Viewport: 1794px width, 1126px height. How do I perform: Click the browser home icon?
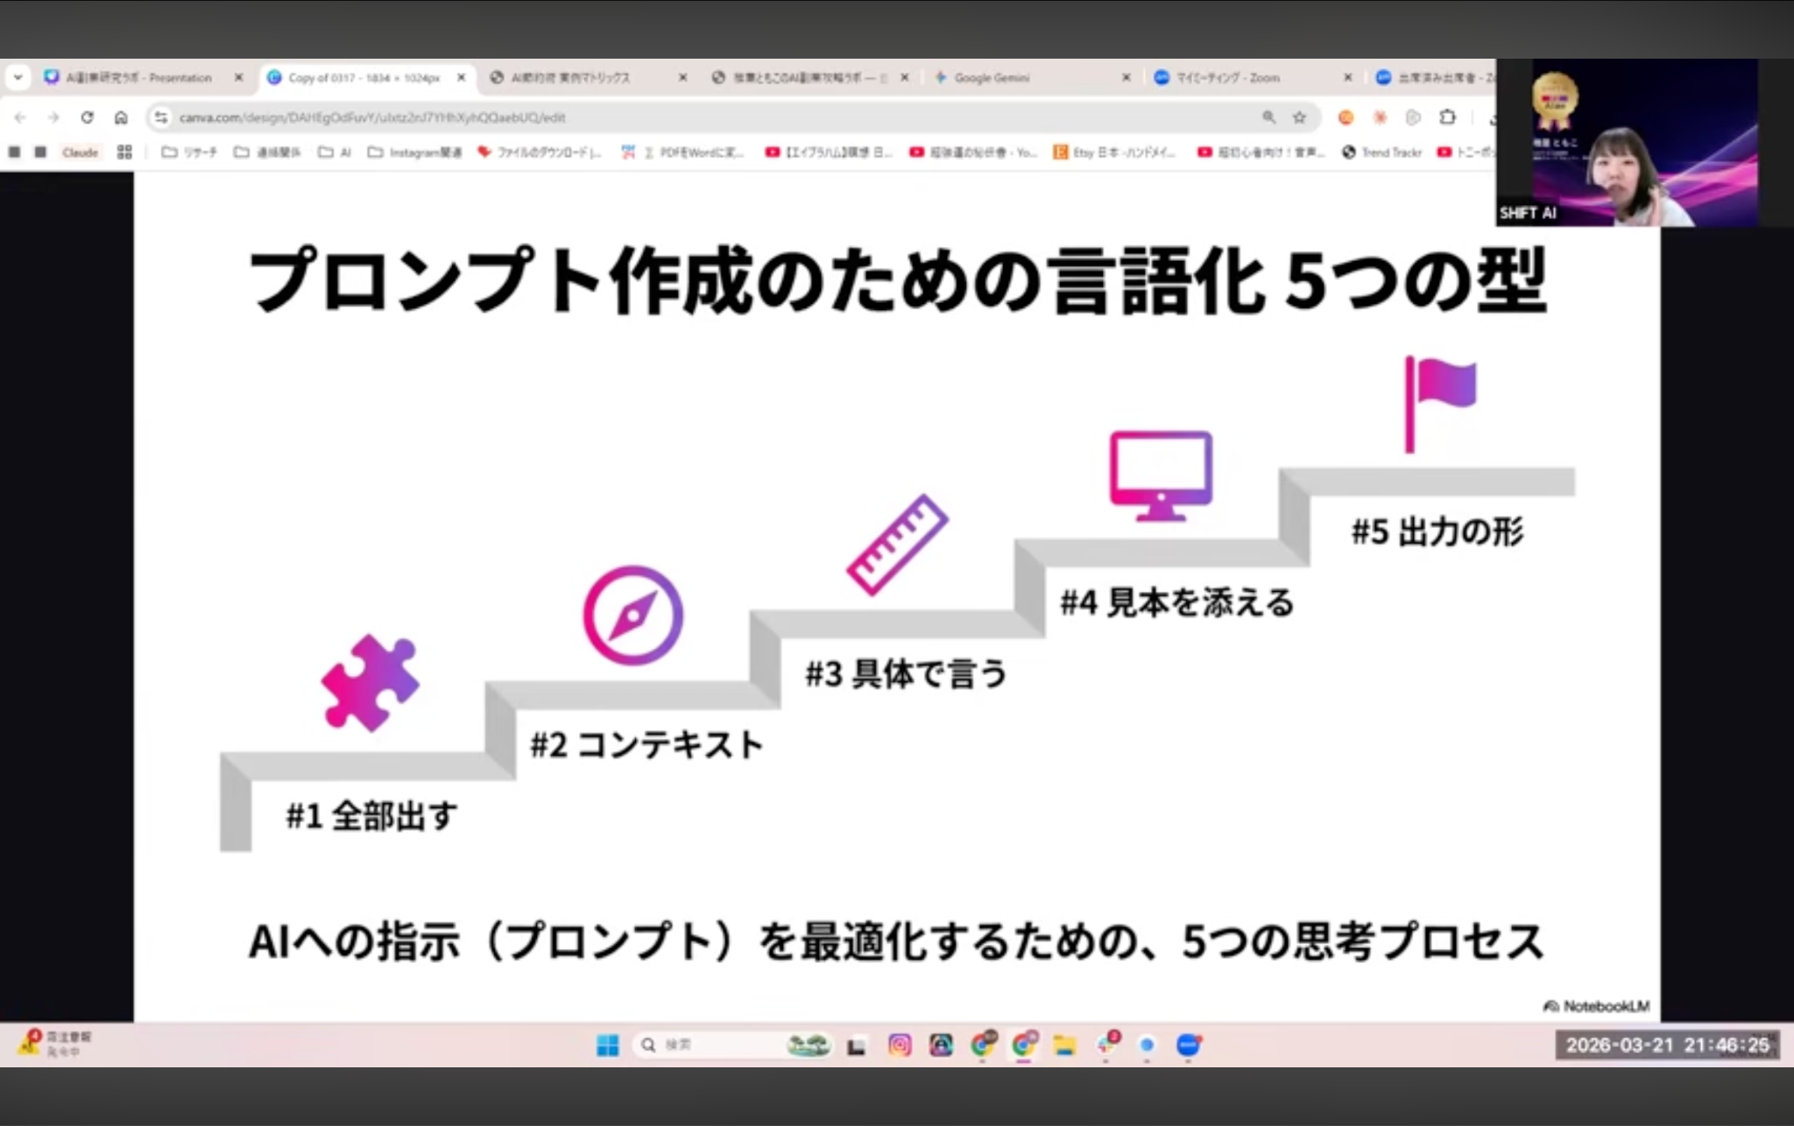(x=121, y=117)
